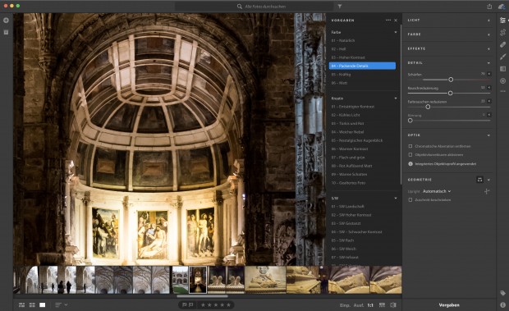Expand Rauschreduzierung advanced options triangle
The height and width of the screenshot is (311, 509).
point(489,88)
